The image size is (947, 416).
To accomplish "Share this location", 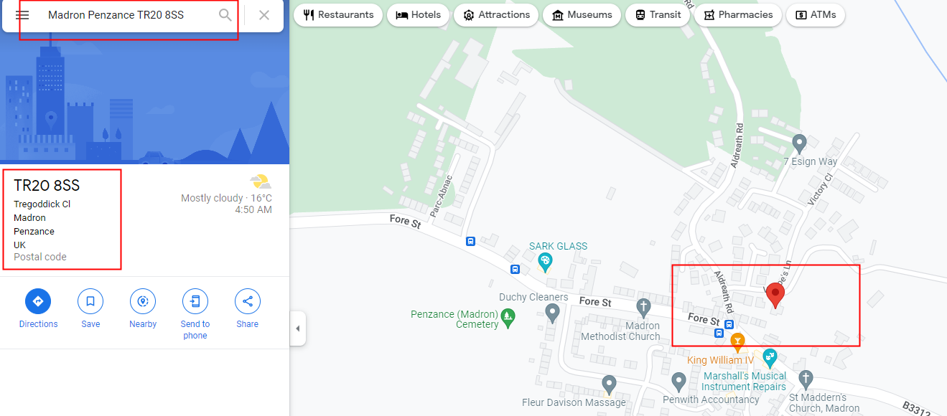I will [248, 301].
